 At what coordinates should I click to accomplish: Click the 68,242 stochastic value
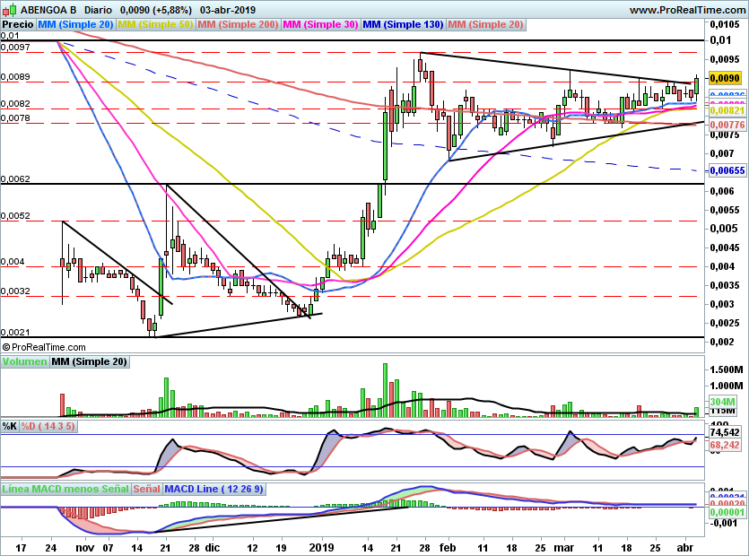[x=725, y=445]
